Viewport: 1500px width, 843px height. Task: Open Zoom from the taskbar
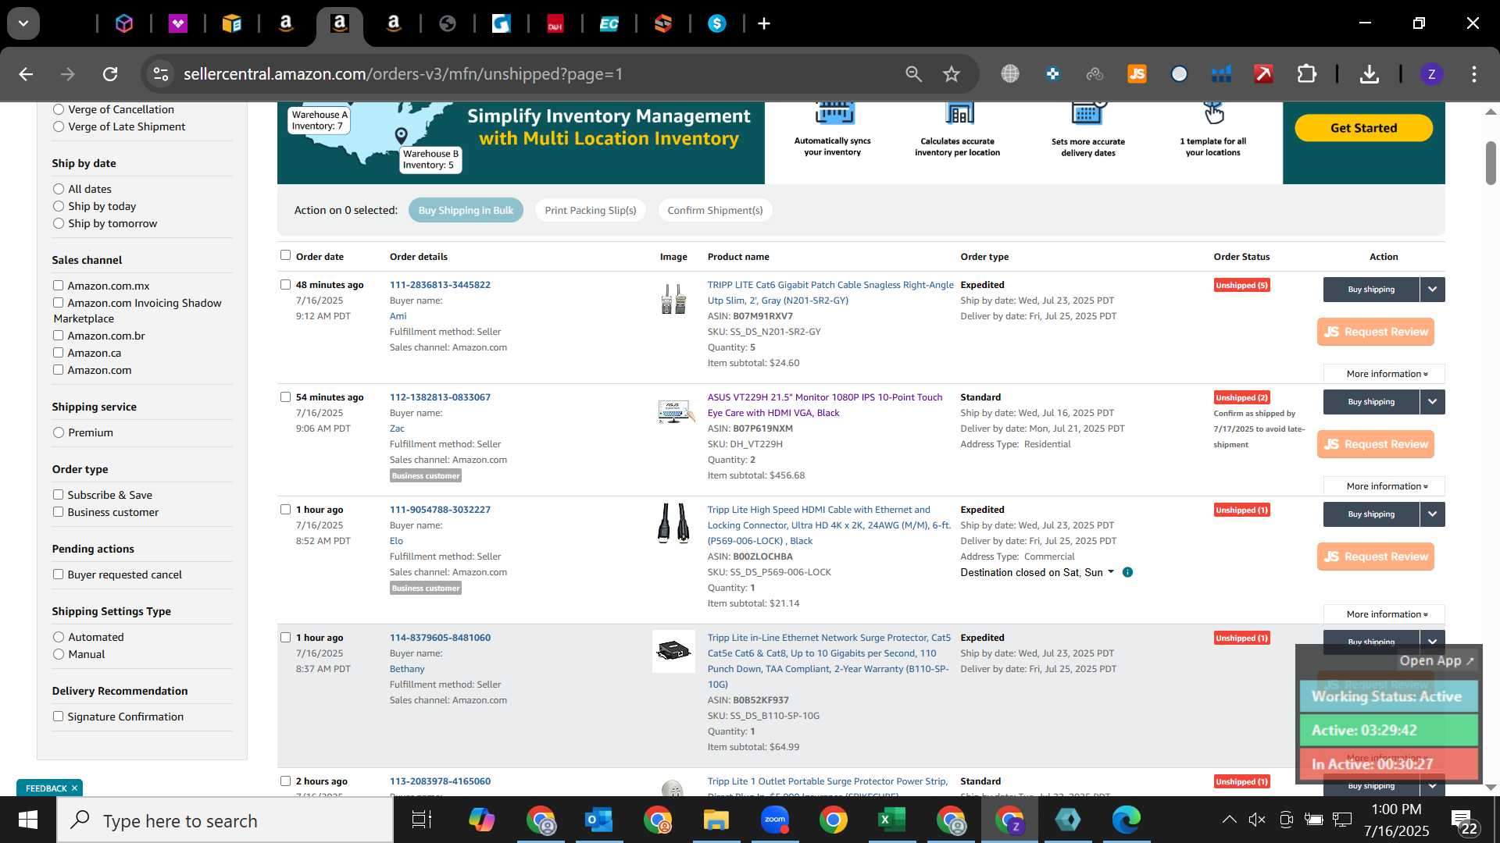pyautogui.click(x=774, y=820)
